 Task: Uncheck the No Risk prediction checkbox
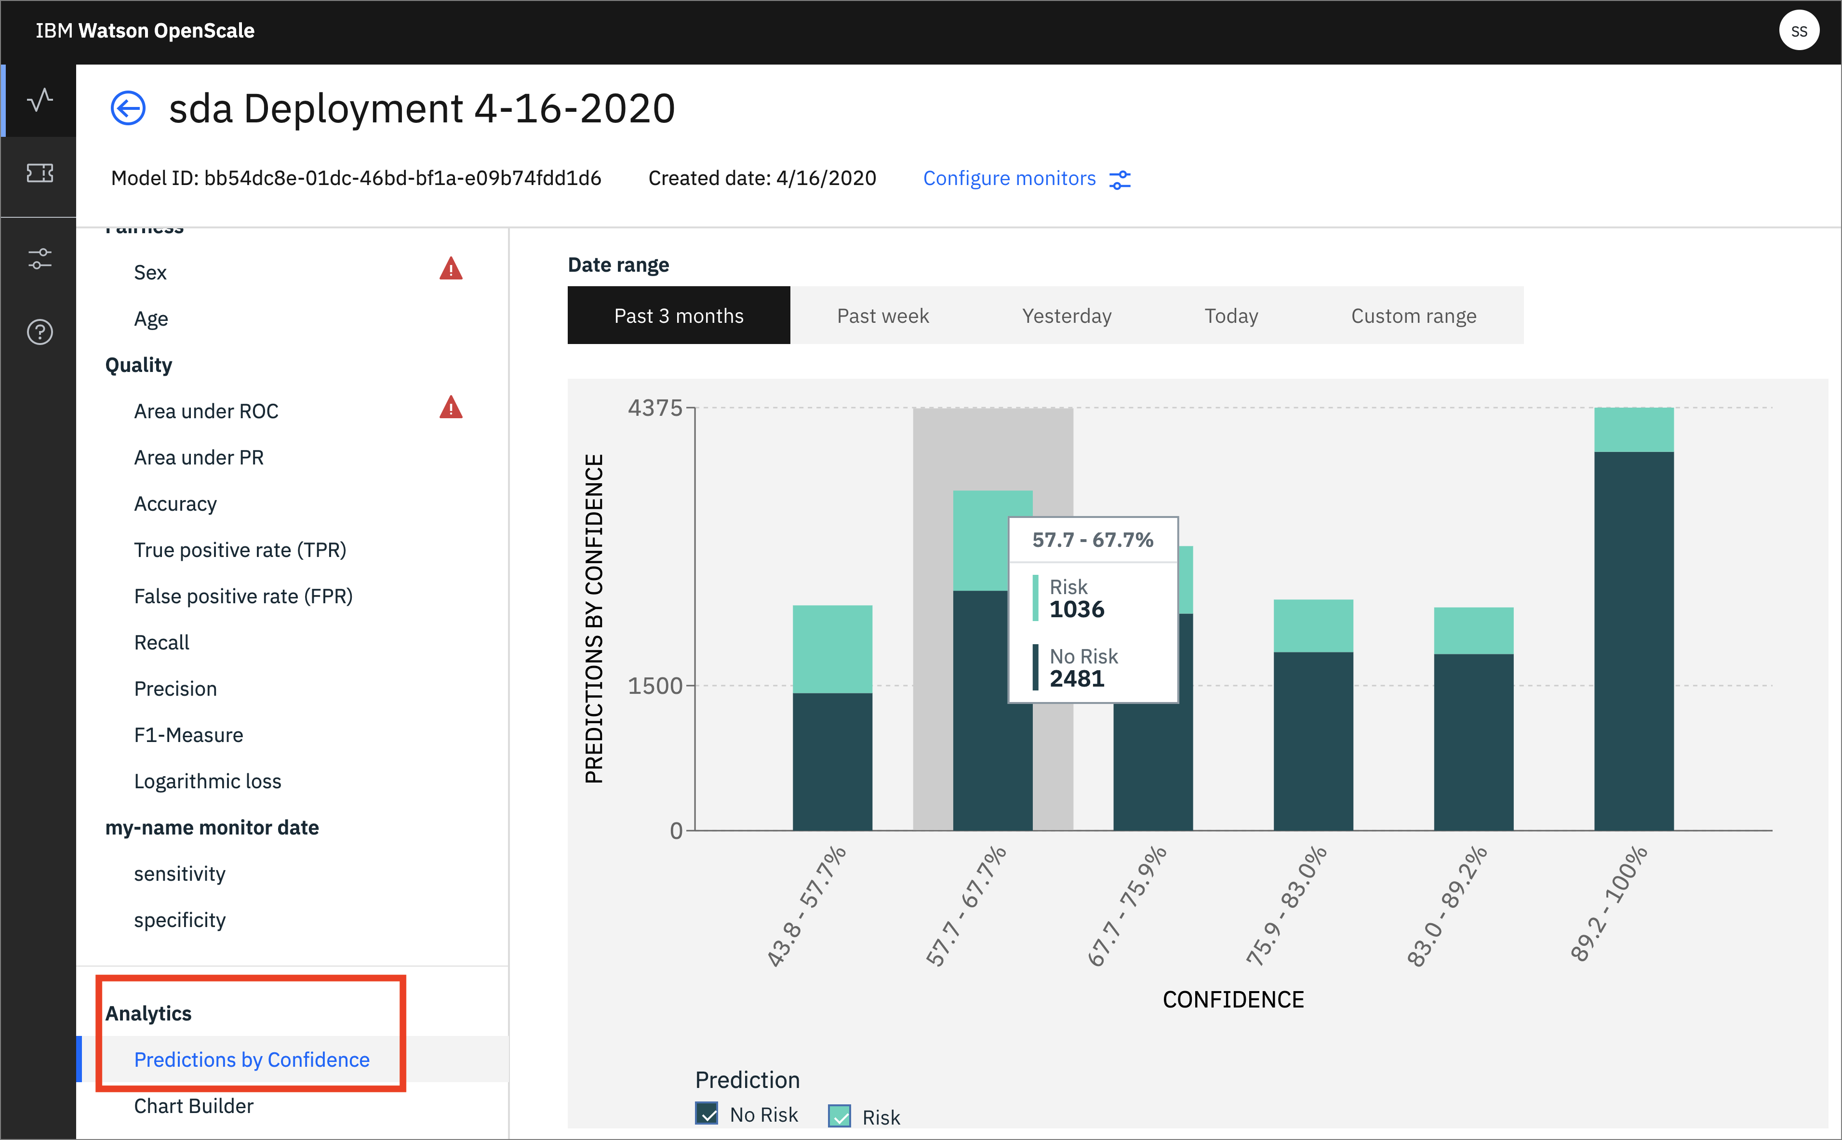[x=707, y=1113]
